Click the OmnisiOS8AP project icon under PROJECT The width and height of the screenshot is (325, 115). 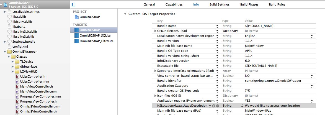(x=76, y=17)
